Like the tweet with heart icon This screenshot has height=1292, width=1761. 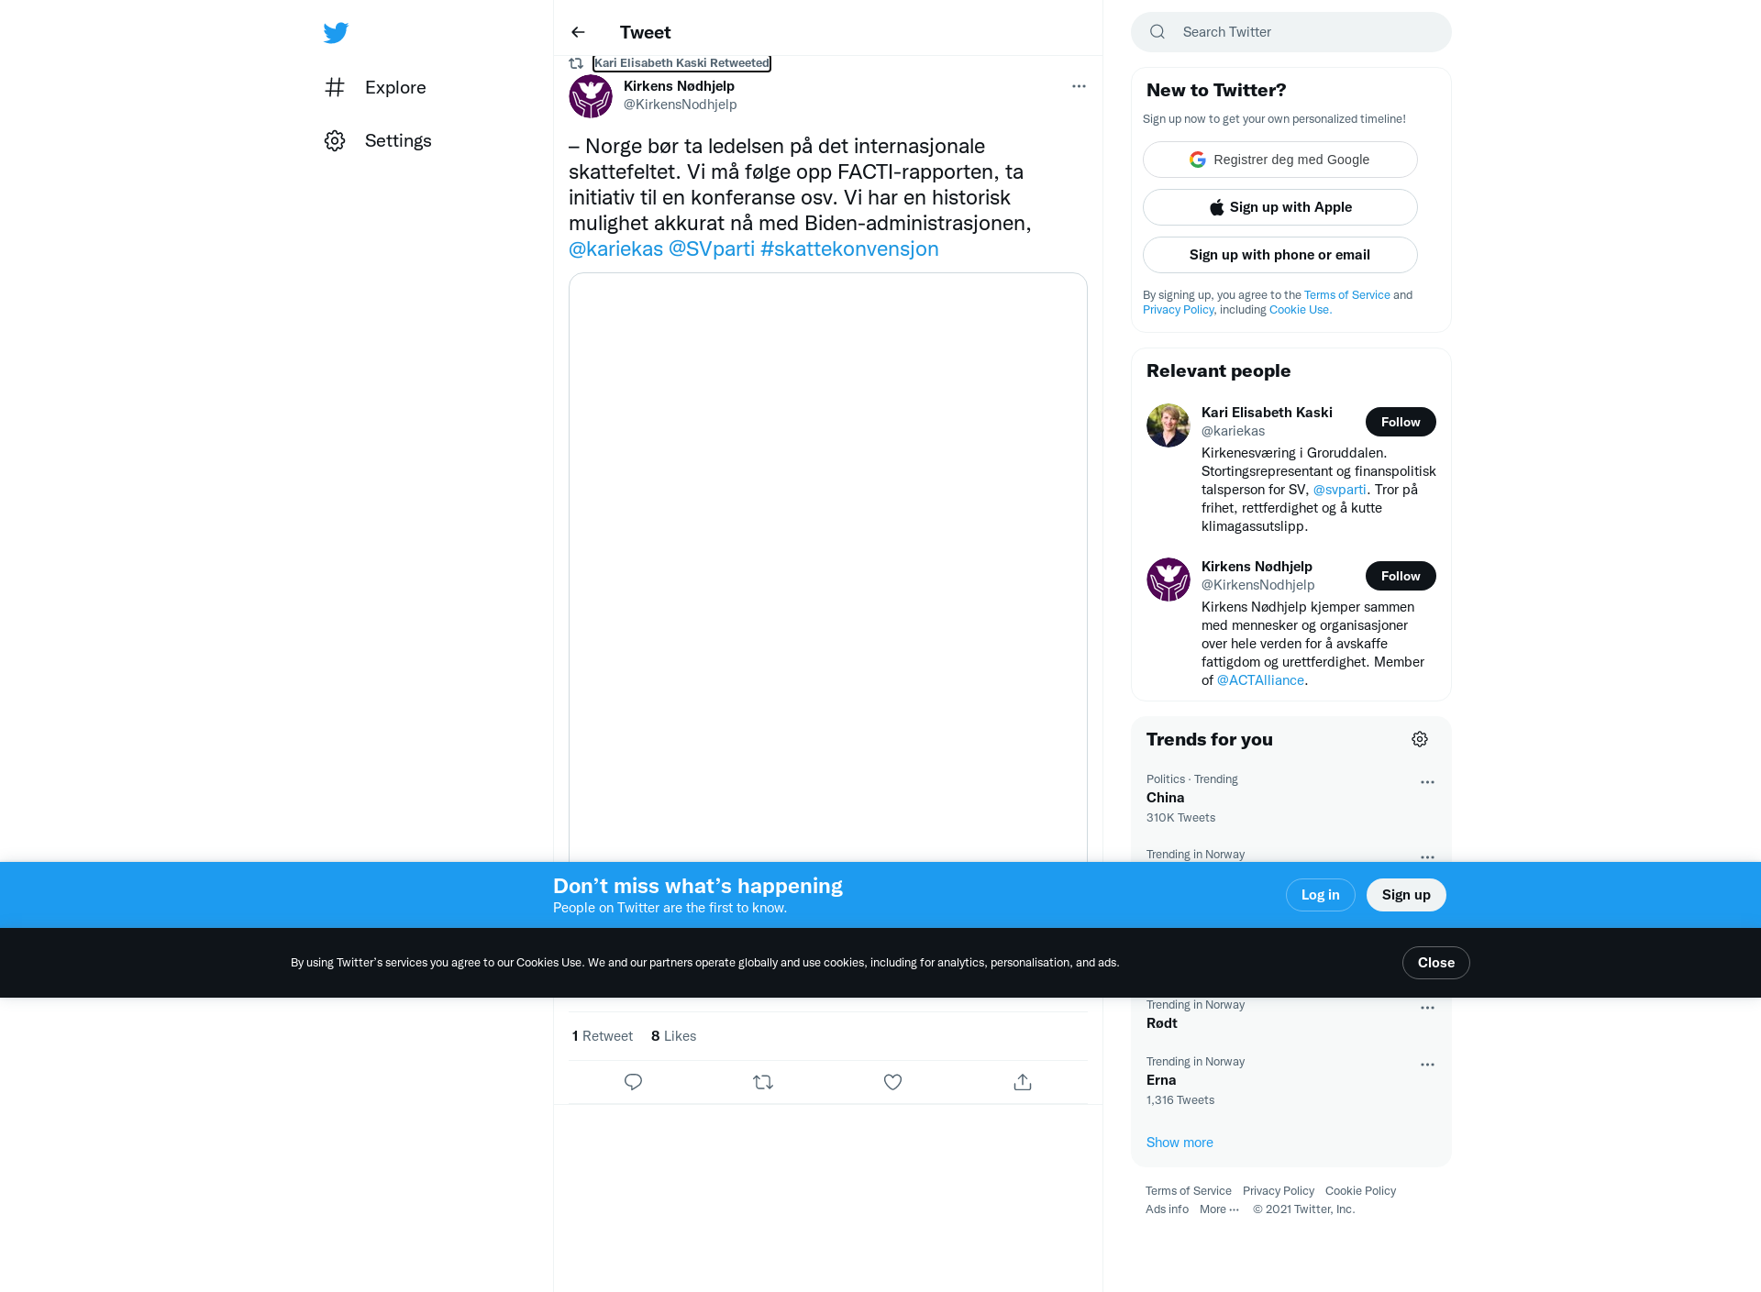point(892,1082)
